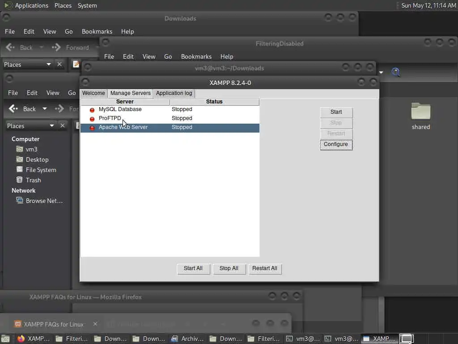
Task: Select the Manage Servers tab
Action: point(131,93)
